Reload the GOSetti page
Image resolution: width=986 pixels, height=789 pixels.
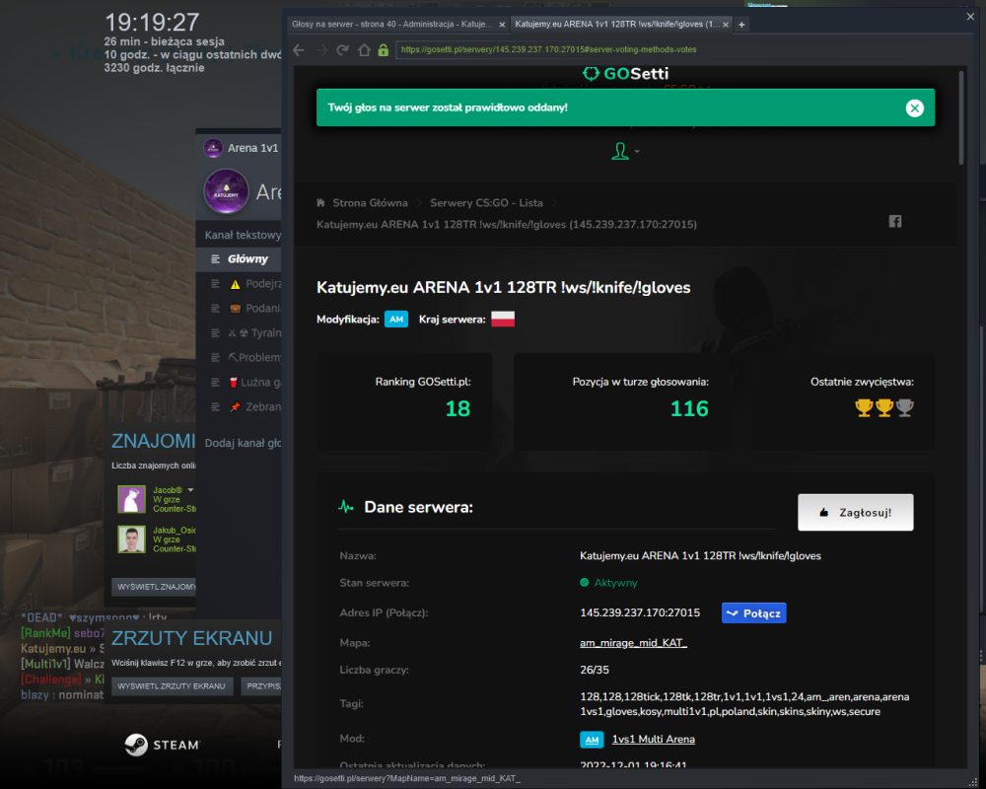[x=343, y=49]
